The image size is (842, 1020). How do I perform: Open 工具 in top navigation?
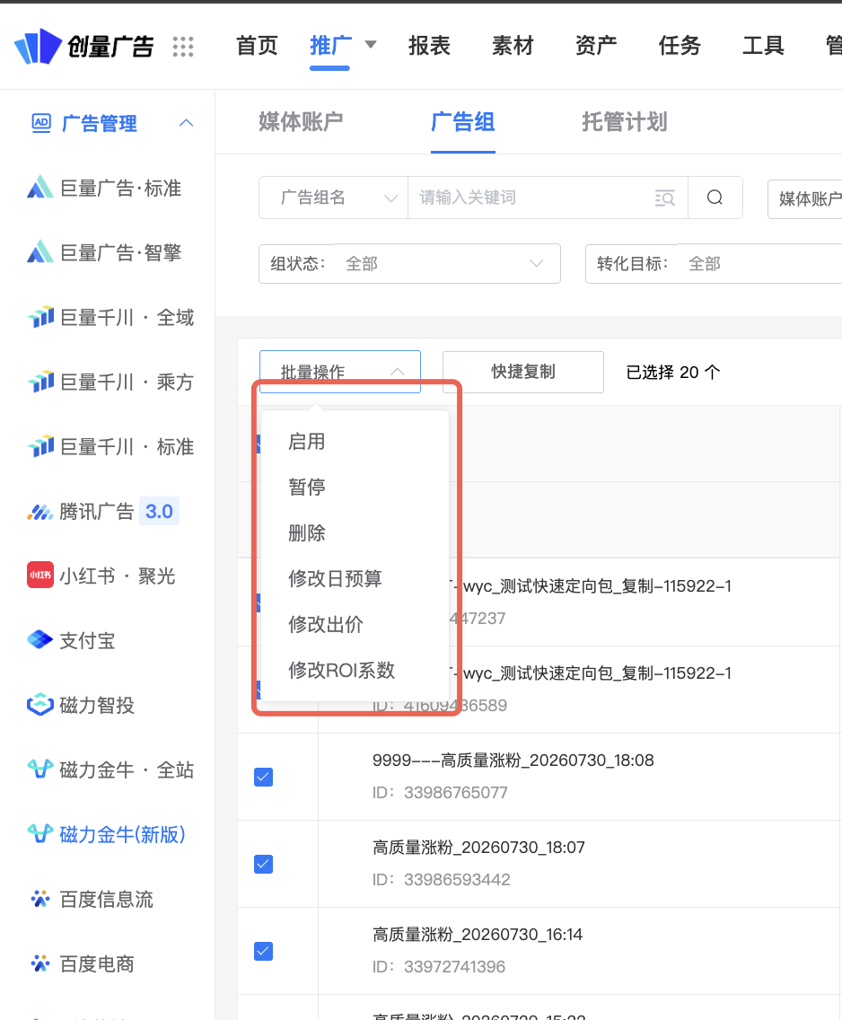coord(763,46)
